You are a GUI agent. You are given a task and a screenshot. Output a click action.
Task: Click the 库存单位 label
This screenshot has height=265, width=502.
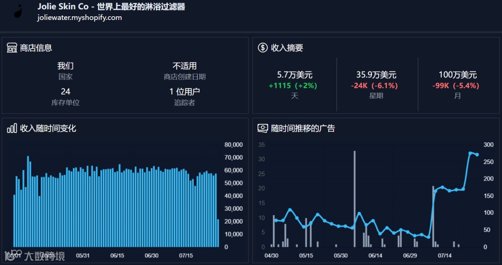pyautogui.click(x=66, y=102)
